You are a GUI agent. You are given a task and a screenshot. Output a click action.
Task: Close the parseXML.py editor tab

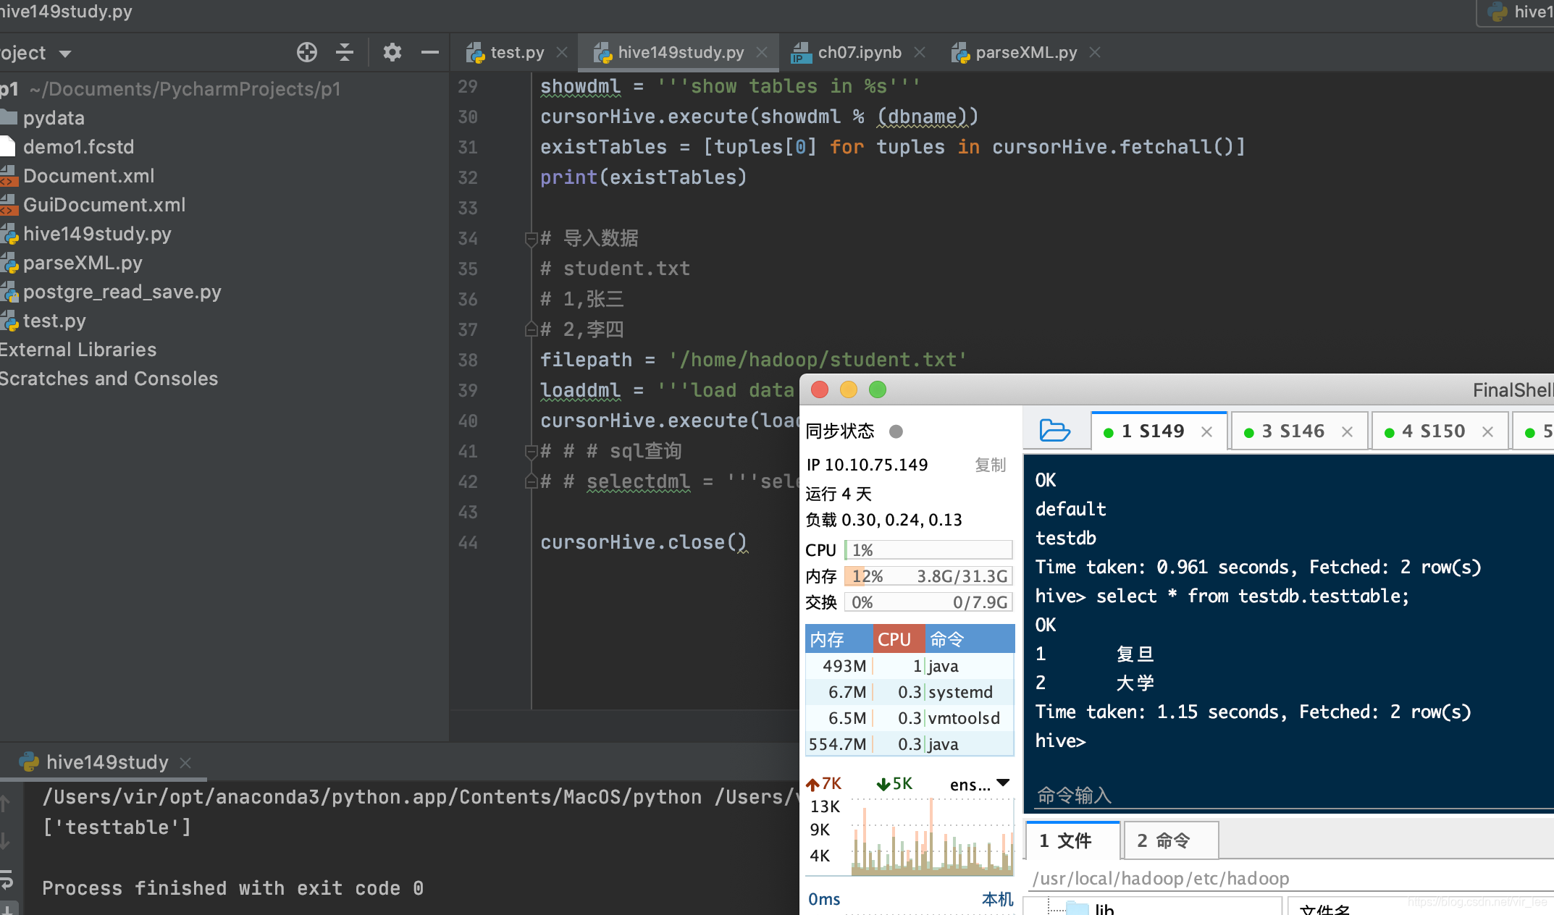1095,53
